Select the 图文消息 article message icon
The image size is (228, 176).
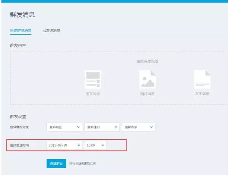(93, 79)
